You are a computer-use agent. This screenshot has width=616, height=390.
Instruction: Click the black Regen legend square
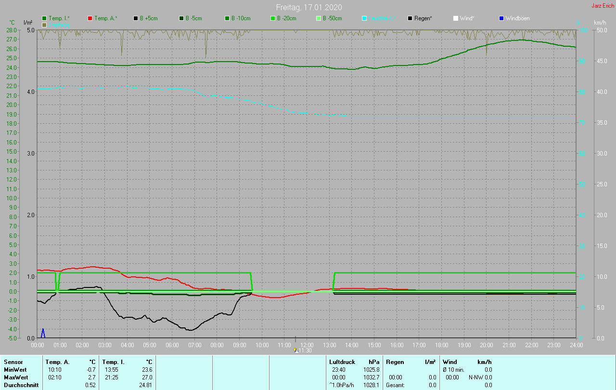[x=410, y=18]
